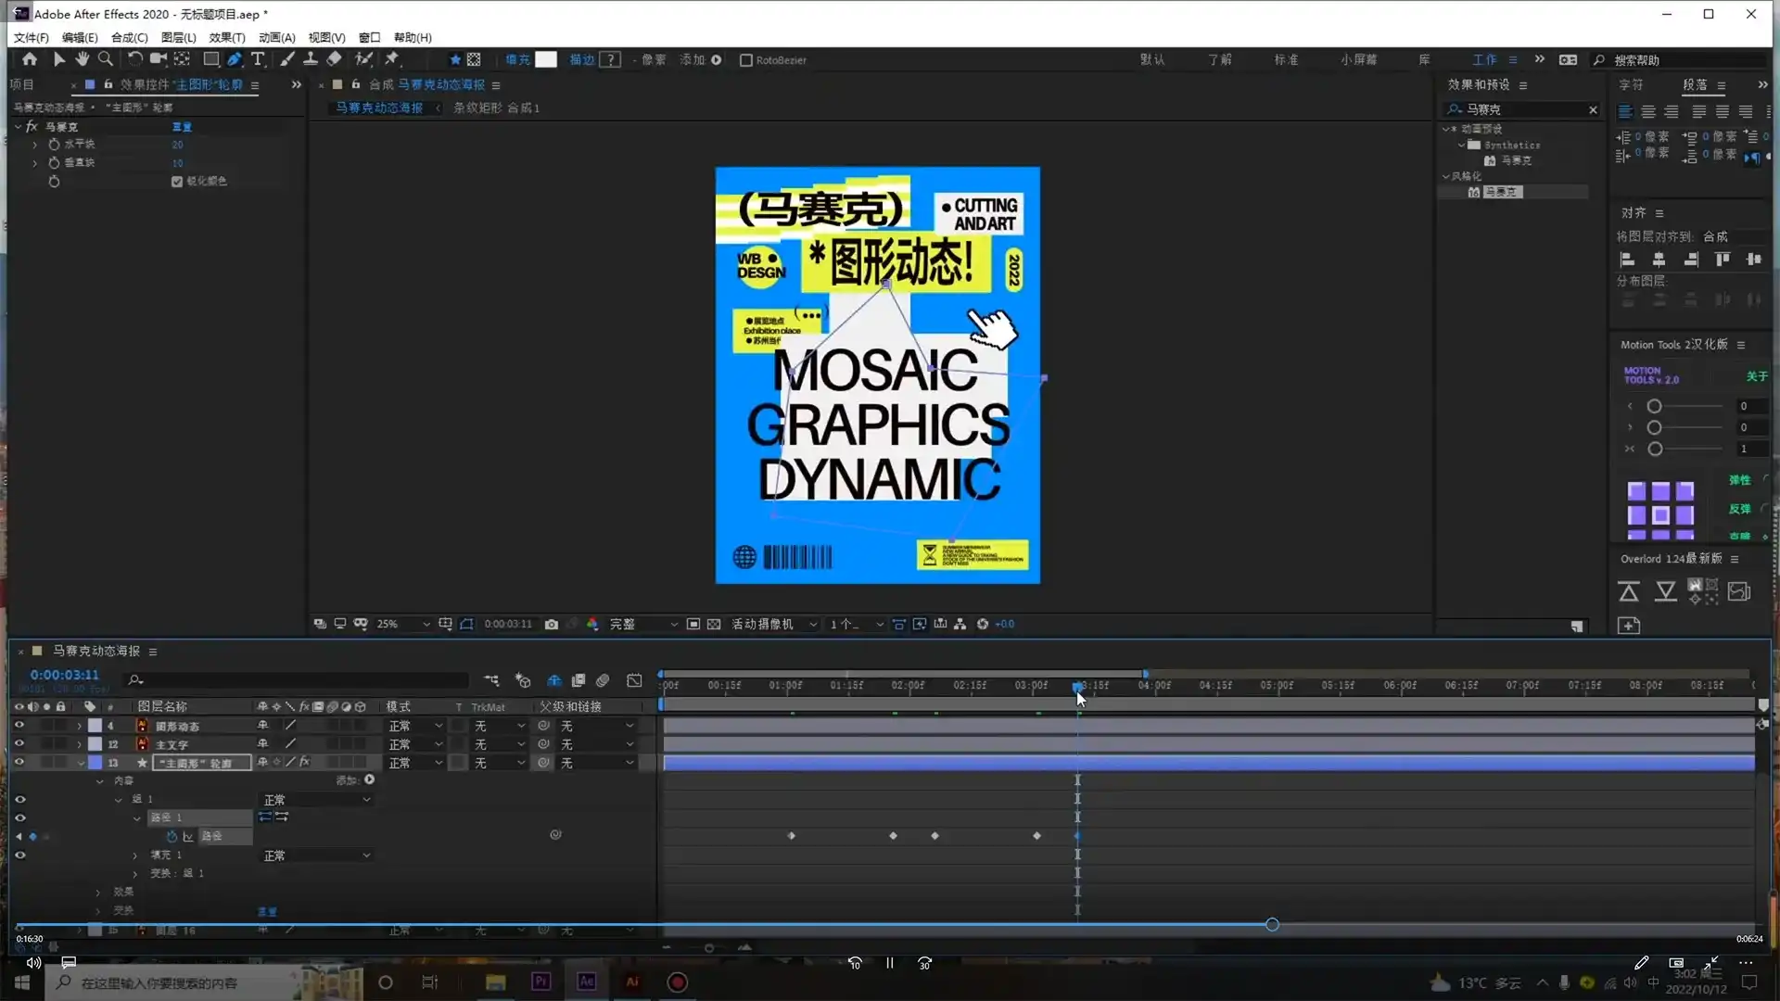This screenshot has height=1001, width=1780.
Task: Select the Pen tool in toolbar
Action: (x=235, y=59)
